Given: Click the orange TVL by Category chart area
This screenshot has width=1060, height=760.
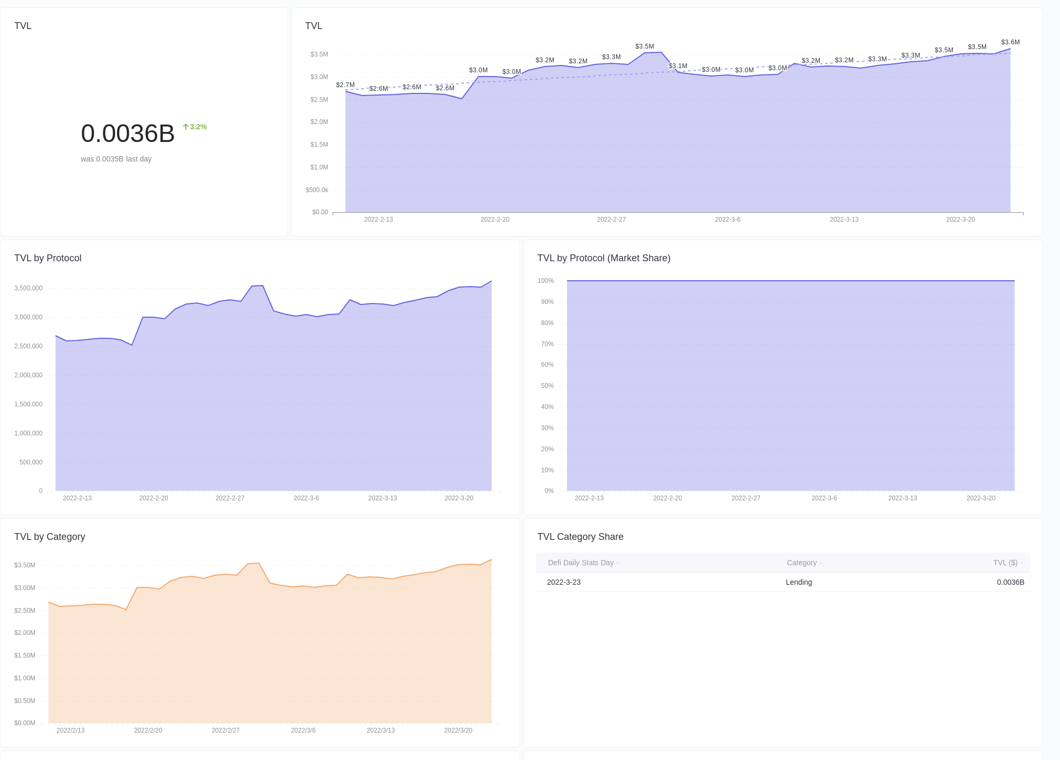Looking at the screenshot, I should point(264,660).
